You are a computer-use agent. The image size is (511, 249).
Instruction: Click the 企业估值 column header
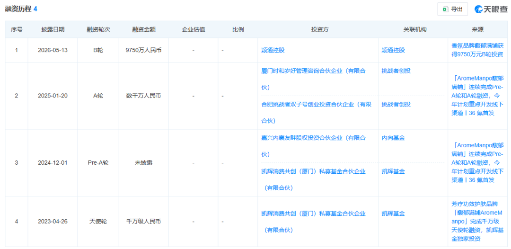point(193,29)
